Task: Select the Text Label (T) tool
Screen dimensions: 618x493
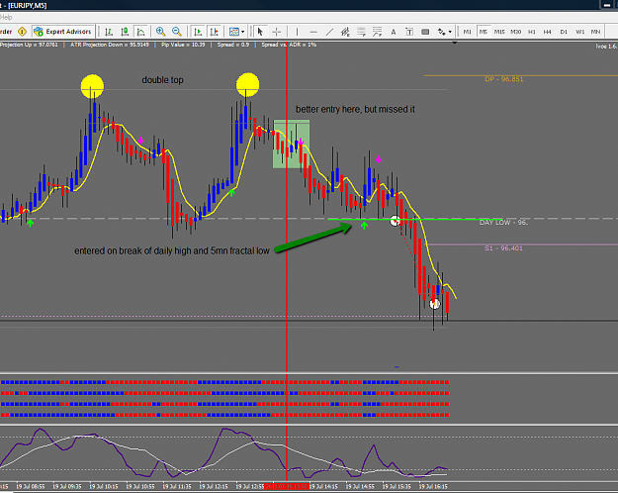Action: click(409, 32)
